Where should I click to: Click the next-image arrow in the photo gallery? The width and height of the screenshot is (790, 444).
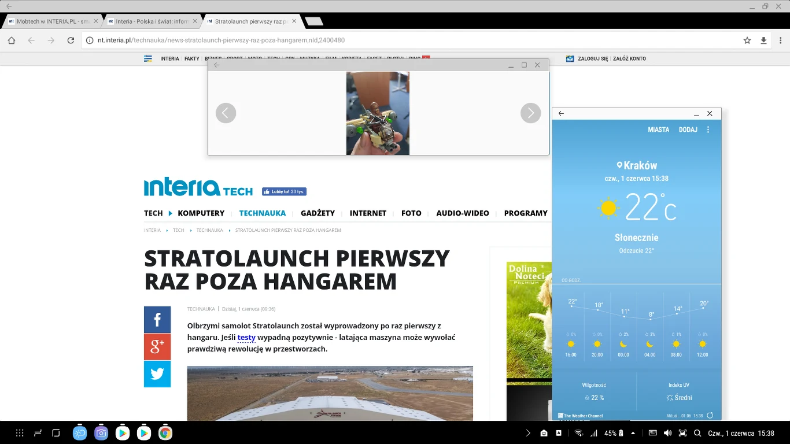[530, 113]
